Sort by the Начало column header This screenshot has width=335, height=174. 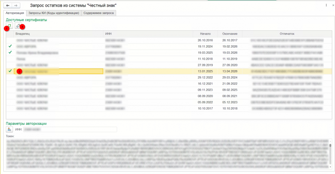pyautogui.click(x=205, y=34)
